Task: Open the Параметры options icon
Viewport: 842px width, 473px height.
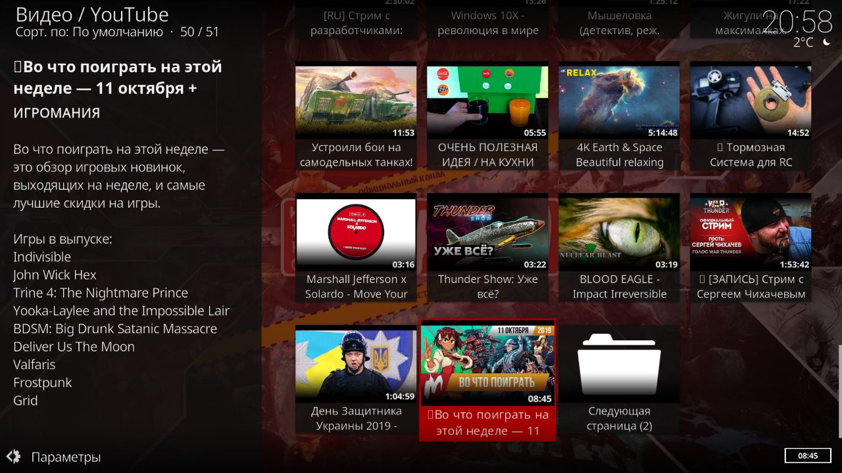Action: (13, 457)
